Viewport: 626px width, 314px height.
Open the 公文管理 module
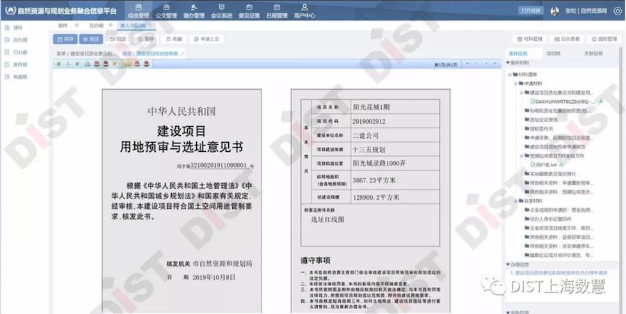pyautogui.click(x=166, y=10)
